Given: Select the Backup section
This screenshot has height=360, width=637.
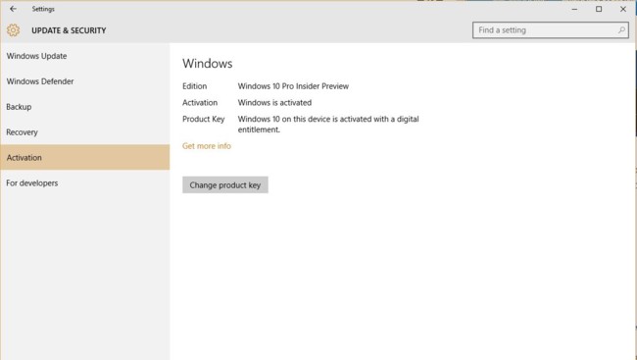Looking at the screenshot, I should pos(85,107).
